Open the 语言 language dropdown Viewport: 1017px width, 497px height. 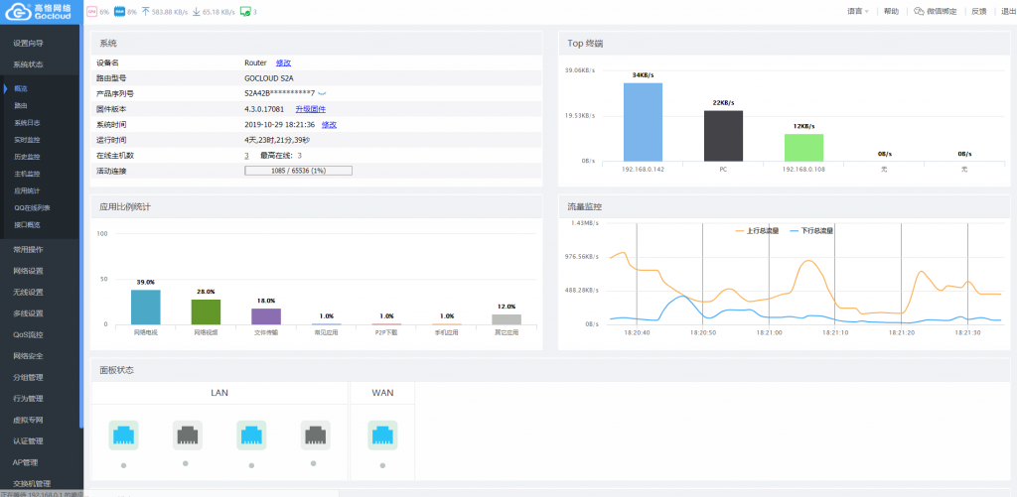(x=857, y=12)
